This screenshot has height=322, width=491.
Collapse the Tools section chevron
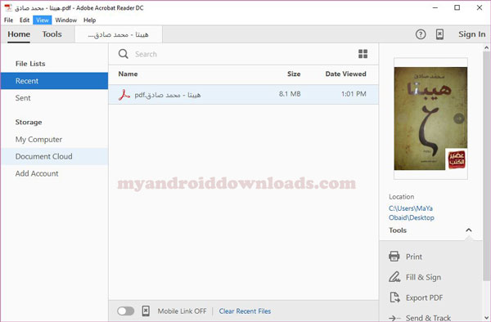pyautogui.click(x=468, y=230)
